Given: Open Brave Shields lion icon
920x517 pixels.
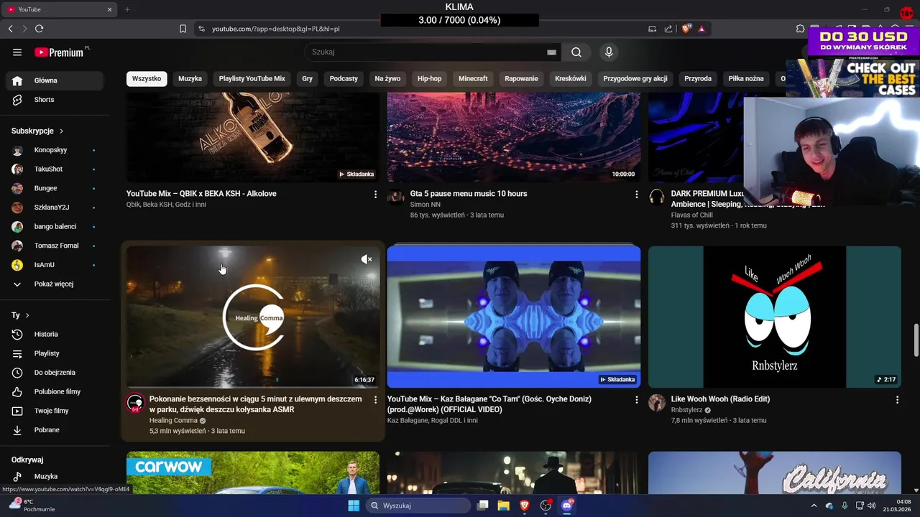Looking at the screenshot, I should coord(686,29).
